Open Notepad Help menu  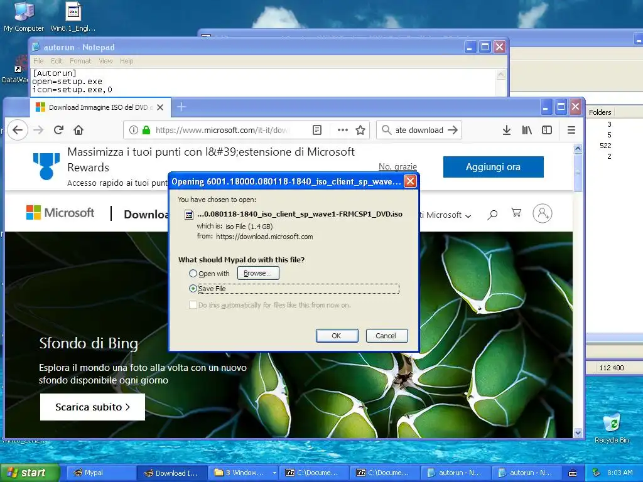click(126, 61)
